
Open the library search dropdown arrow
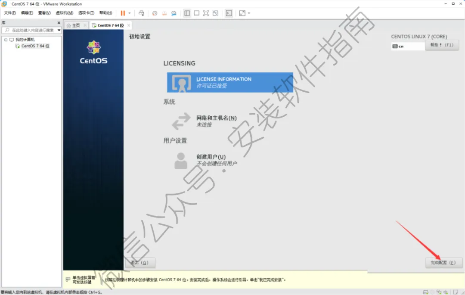coord(59,30)
